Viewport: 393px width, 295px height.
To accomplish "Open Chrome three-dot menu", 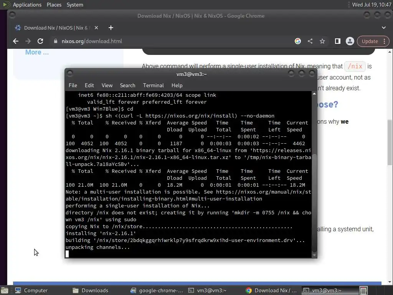I will pos(385,41).
